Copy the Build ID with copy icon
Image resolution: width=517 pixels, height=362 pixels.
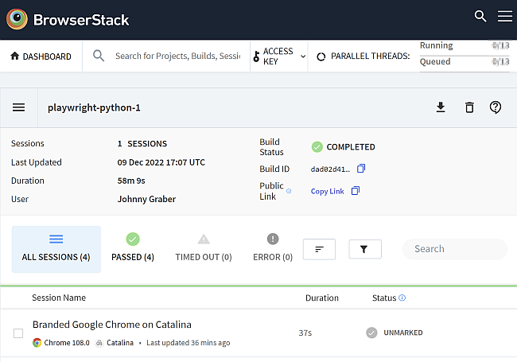(x=361, y=169)
